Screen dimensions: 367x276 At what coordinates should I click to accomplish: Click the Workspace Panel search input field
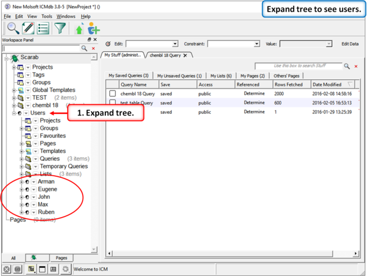pyautogui.click(x=41, y=48)
